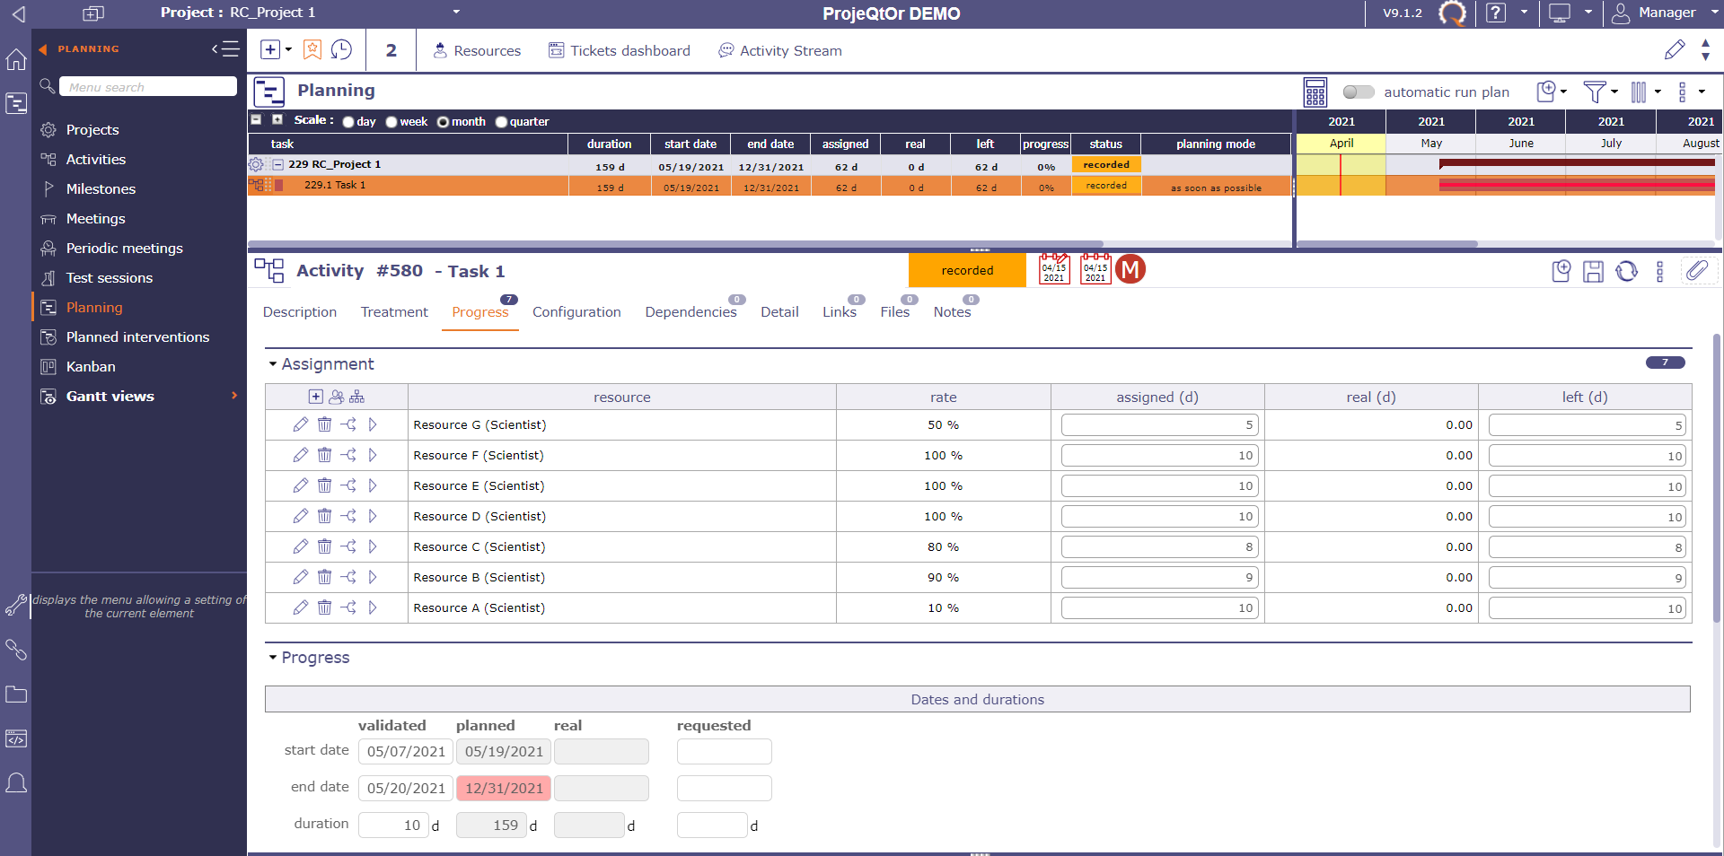Switch to the Dependencies tab
The width and height of the screenshot is (1724, 856).
coord(690,312)
